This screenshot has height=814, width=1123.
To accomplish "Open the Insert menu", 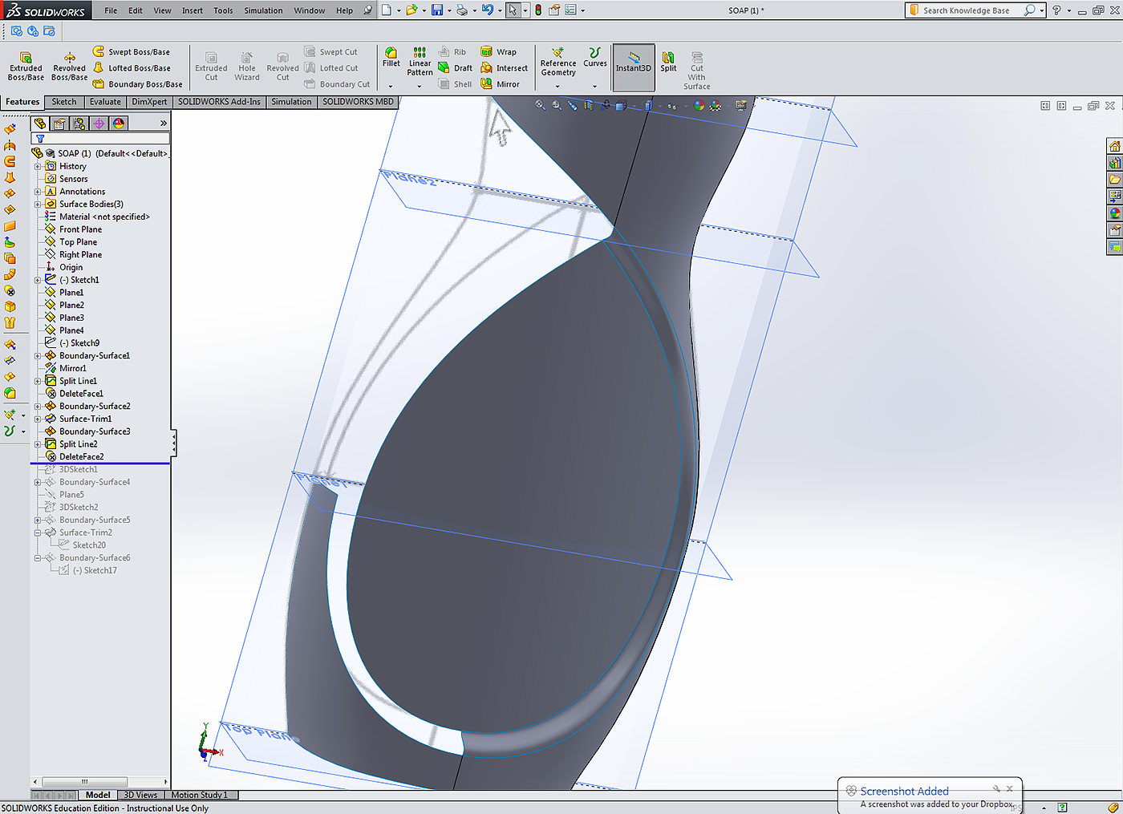I will point(192,10).
